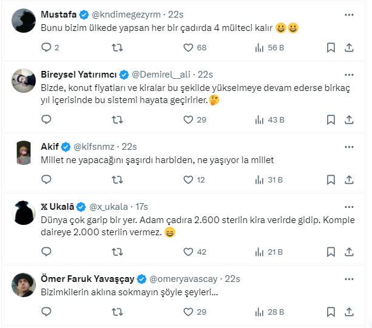The width and height of the screenshot is (372, 328).
Task: Bookmark Akif's tweet
Action: point(331,179)
